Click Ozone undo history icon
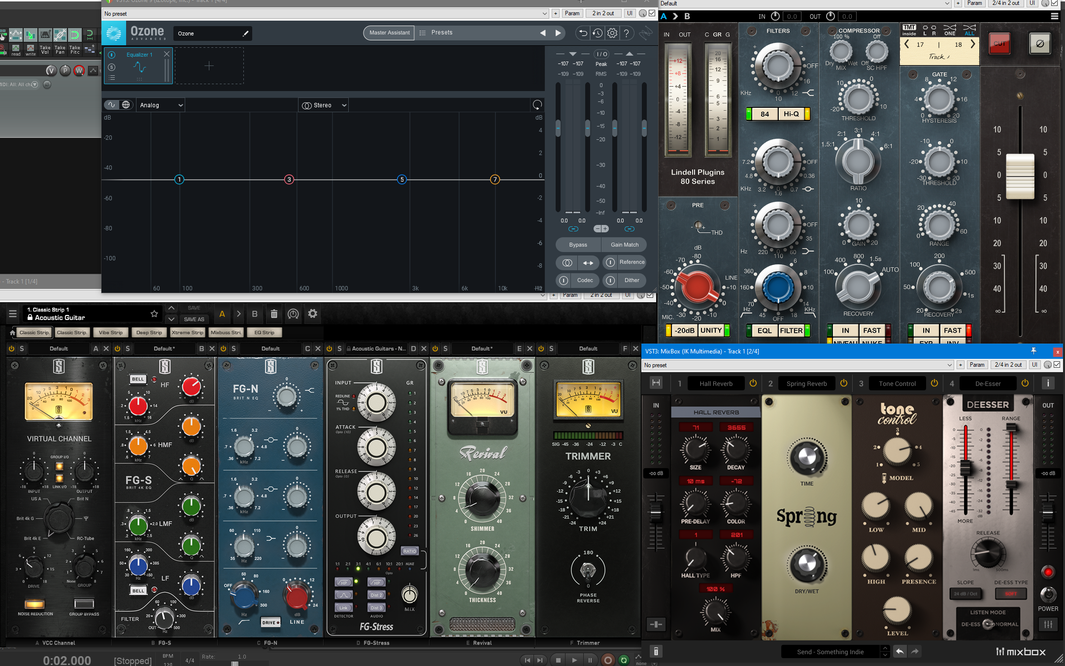 click(x=598, y=33)
